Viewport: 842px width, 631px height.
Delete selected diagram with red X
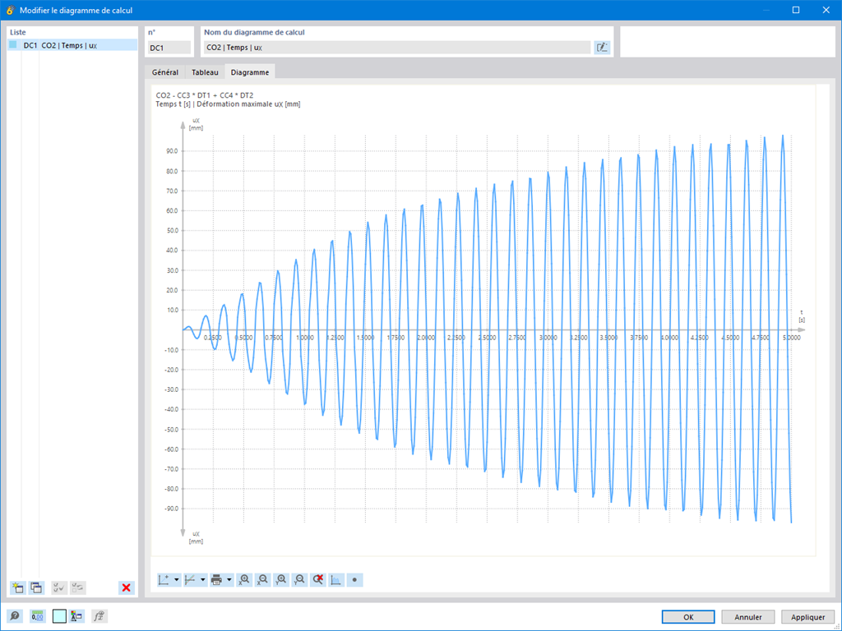click(x=126, y=587)
